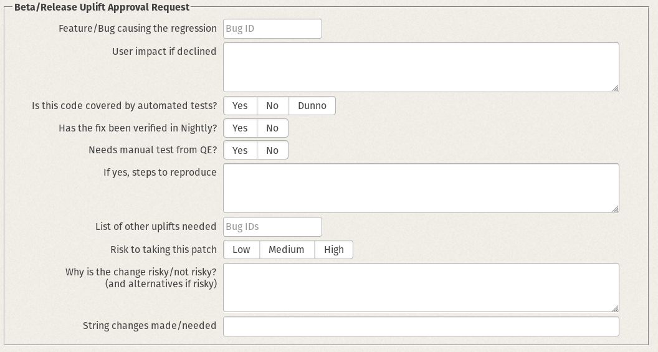Click the regression Bug ID input field

click(272, 29)
